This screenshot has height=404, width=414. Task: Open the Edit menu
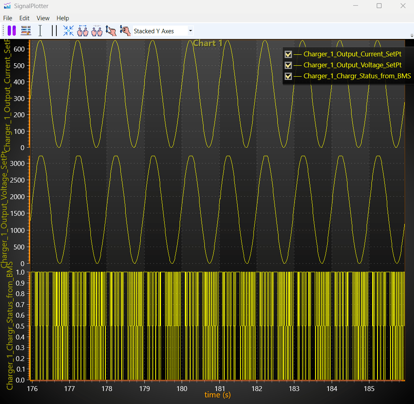point(24,18)
